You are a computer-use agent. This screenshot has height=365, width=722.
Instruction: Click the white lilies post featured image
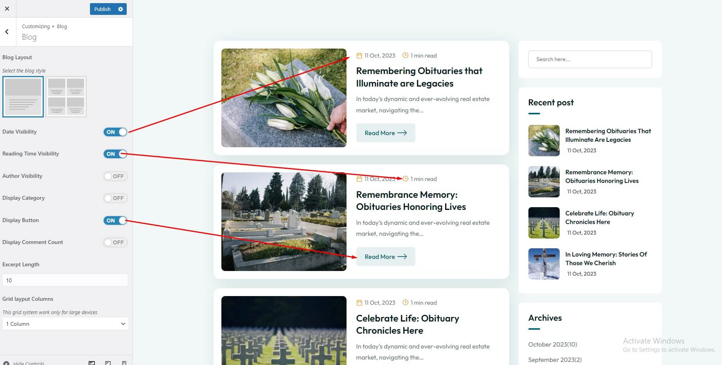click(284, 98)
